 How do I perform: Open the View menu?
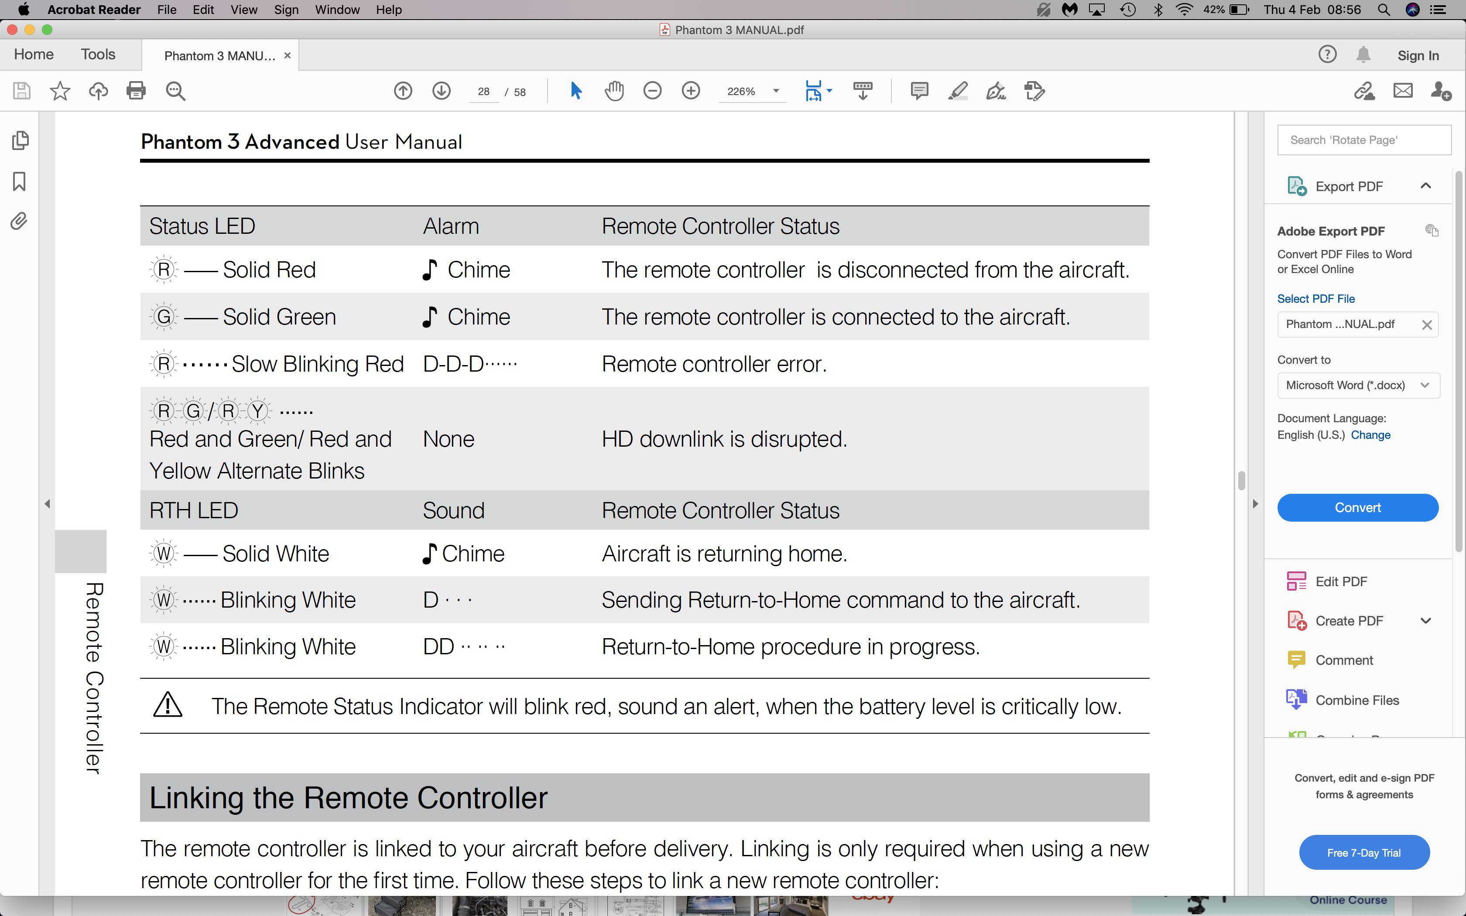click(243, 10)
